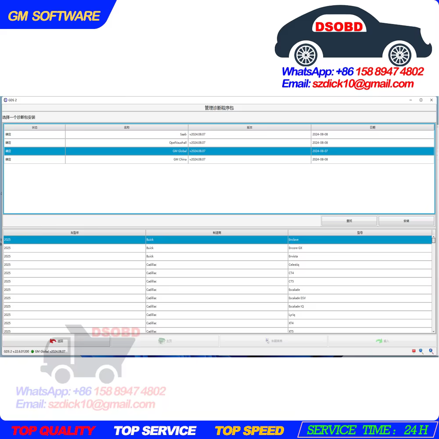Screen dimensions: 439x439
Task: Click the vehicle list scrollbar up arrow
Action: click(x=433, y=237)
